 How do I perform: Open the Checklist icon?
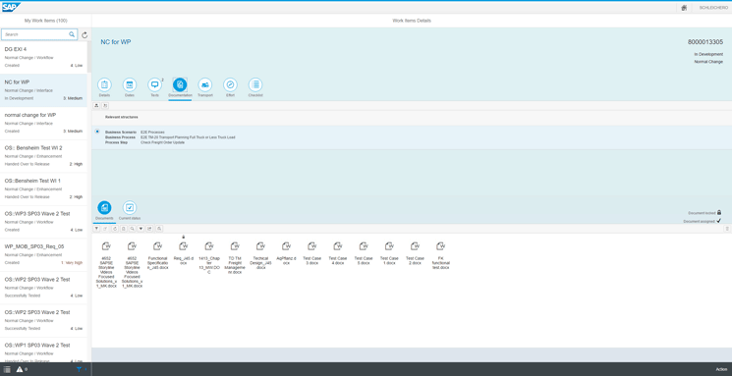point(255,84)
